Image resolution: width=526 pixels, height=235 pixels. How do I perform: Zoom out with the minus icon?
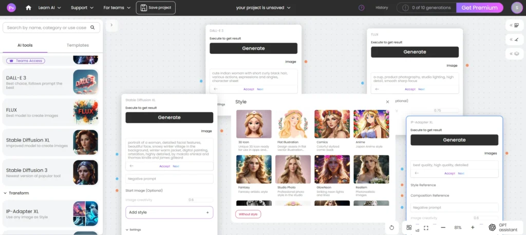coord(443,228)
